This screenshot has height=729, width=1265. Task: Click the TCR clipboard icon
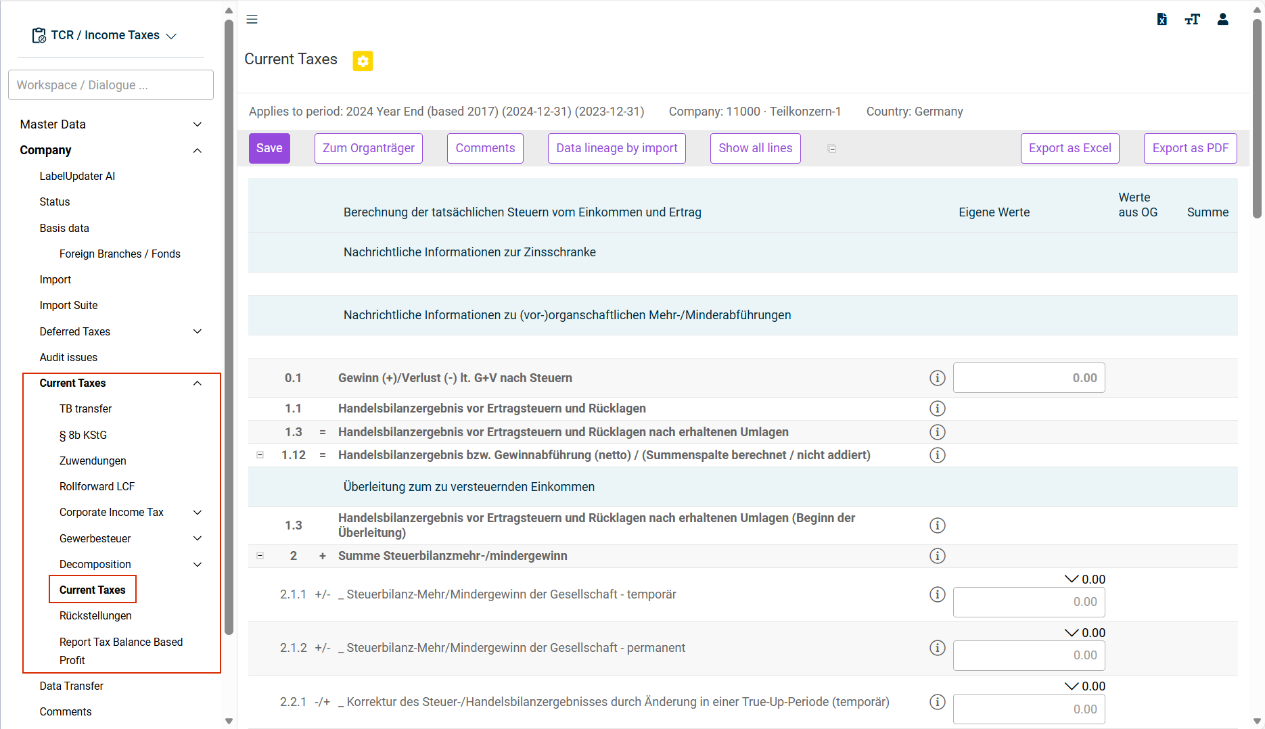click(x=39, y=35)
